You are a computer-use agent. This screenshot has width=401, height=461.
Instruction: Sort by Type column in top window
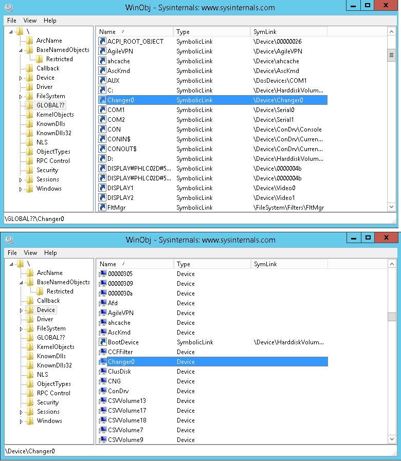pos(211,31)
